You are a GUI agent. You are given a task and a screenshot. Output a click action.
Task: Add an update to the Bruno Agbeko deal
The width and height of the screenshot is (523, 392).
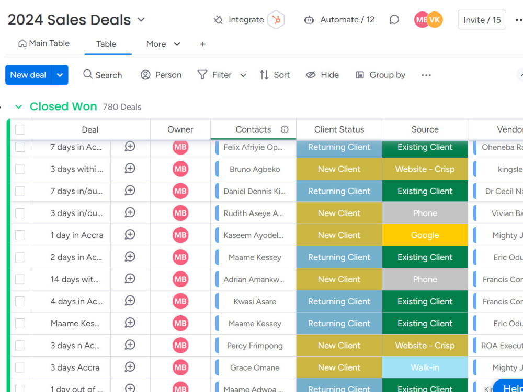[130, 169]
